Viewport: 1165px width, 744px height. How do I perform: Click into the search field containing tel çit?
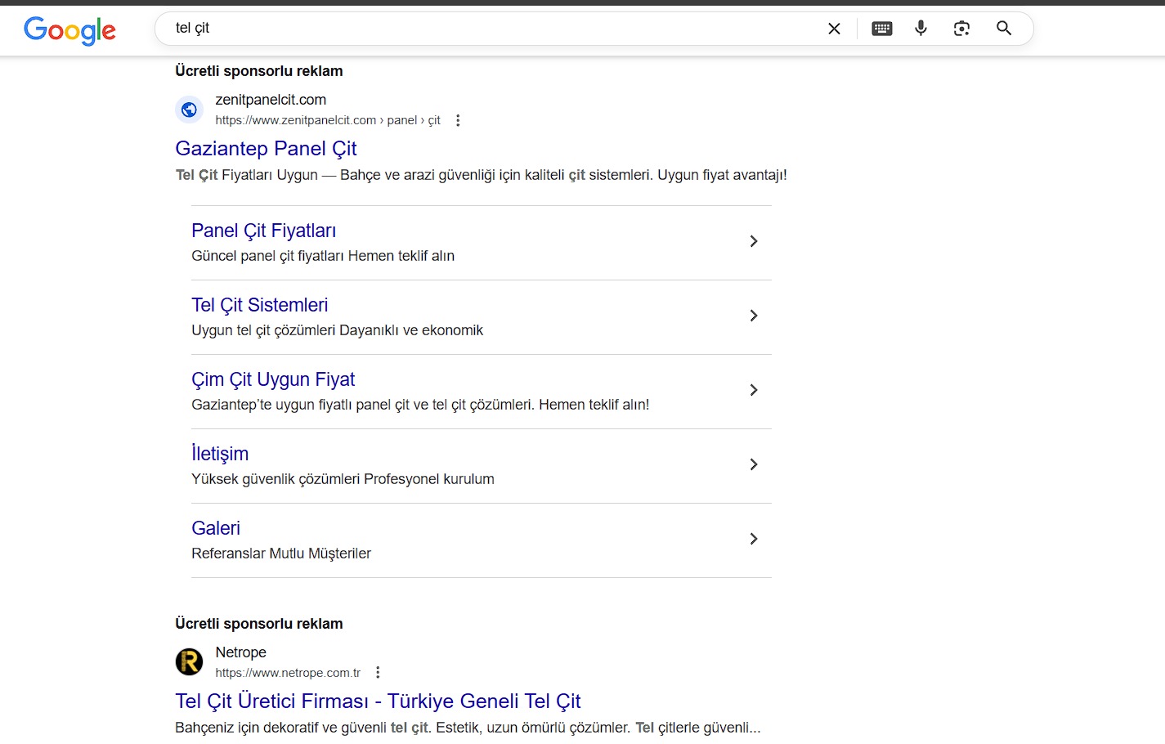[x=491, y=29]
